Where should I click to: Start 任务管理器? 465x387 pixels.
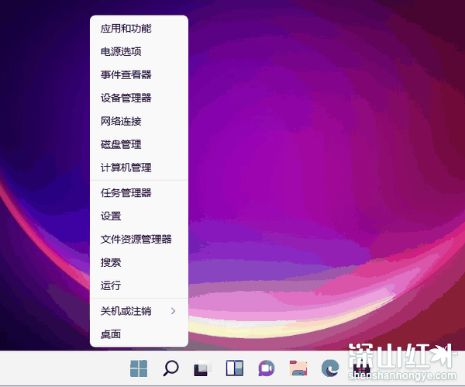click(x=139, y=193)
